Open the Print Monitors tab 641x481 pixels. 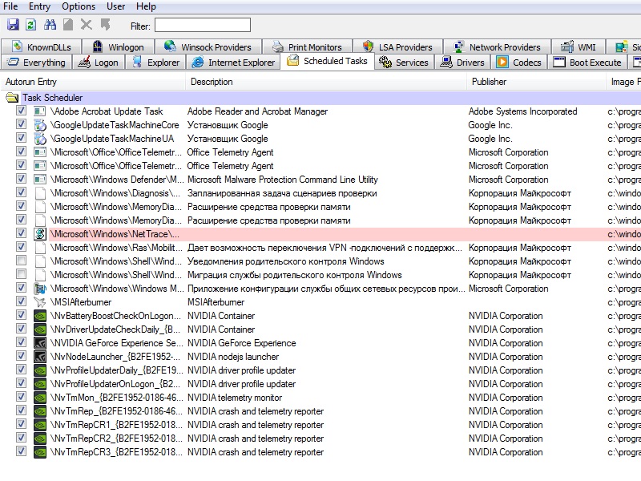(x=307, y=47)
